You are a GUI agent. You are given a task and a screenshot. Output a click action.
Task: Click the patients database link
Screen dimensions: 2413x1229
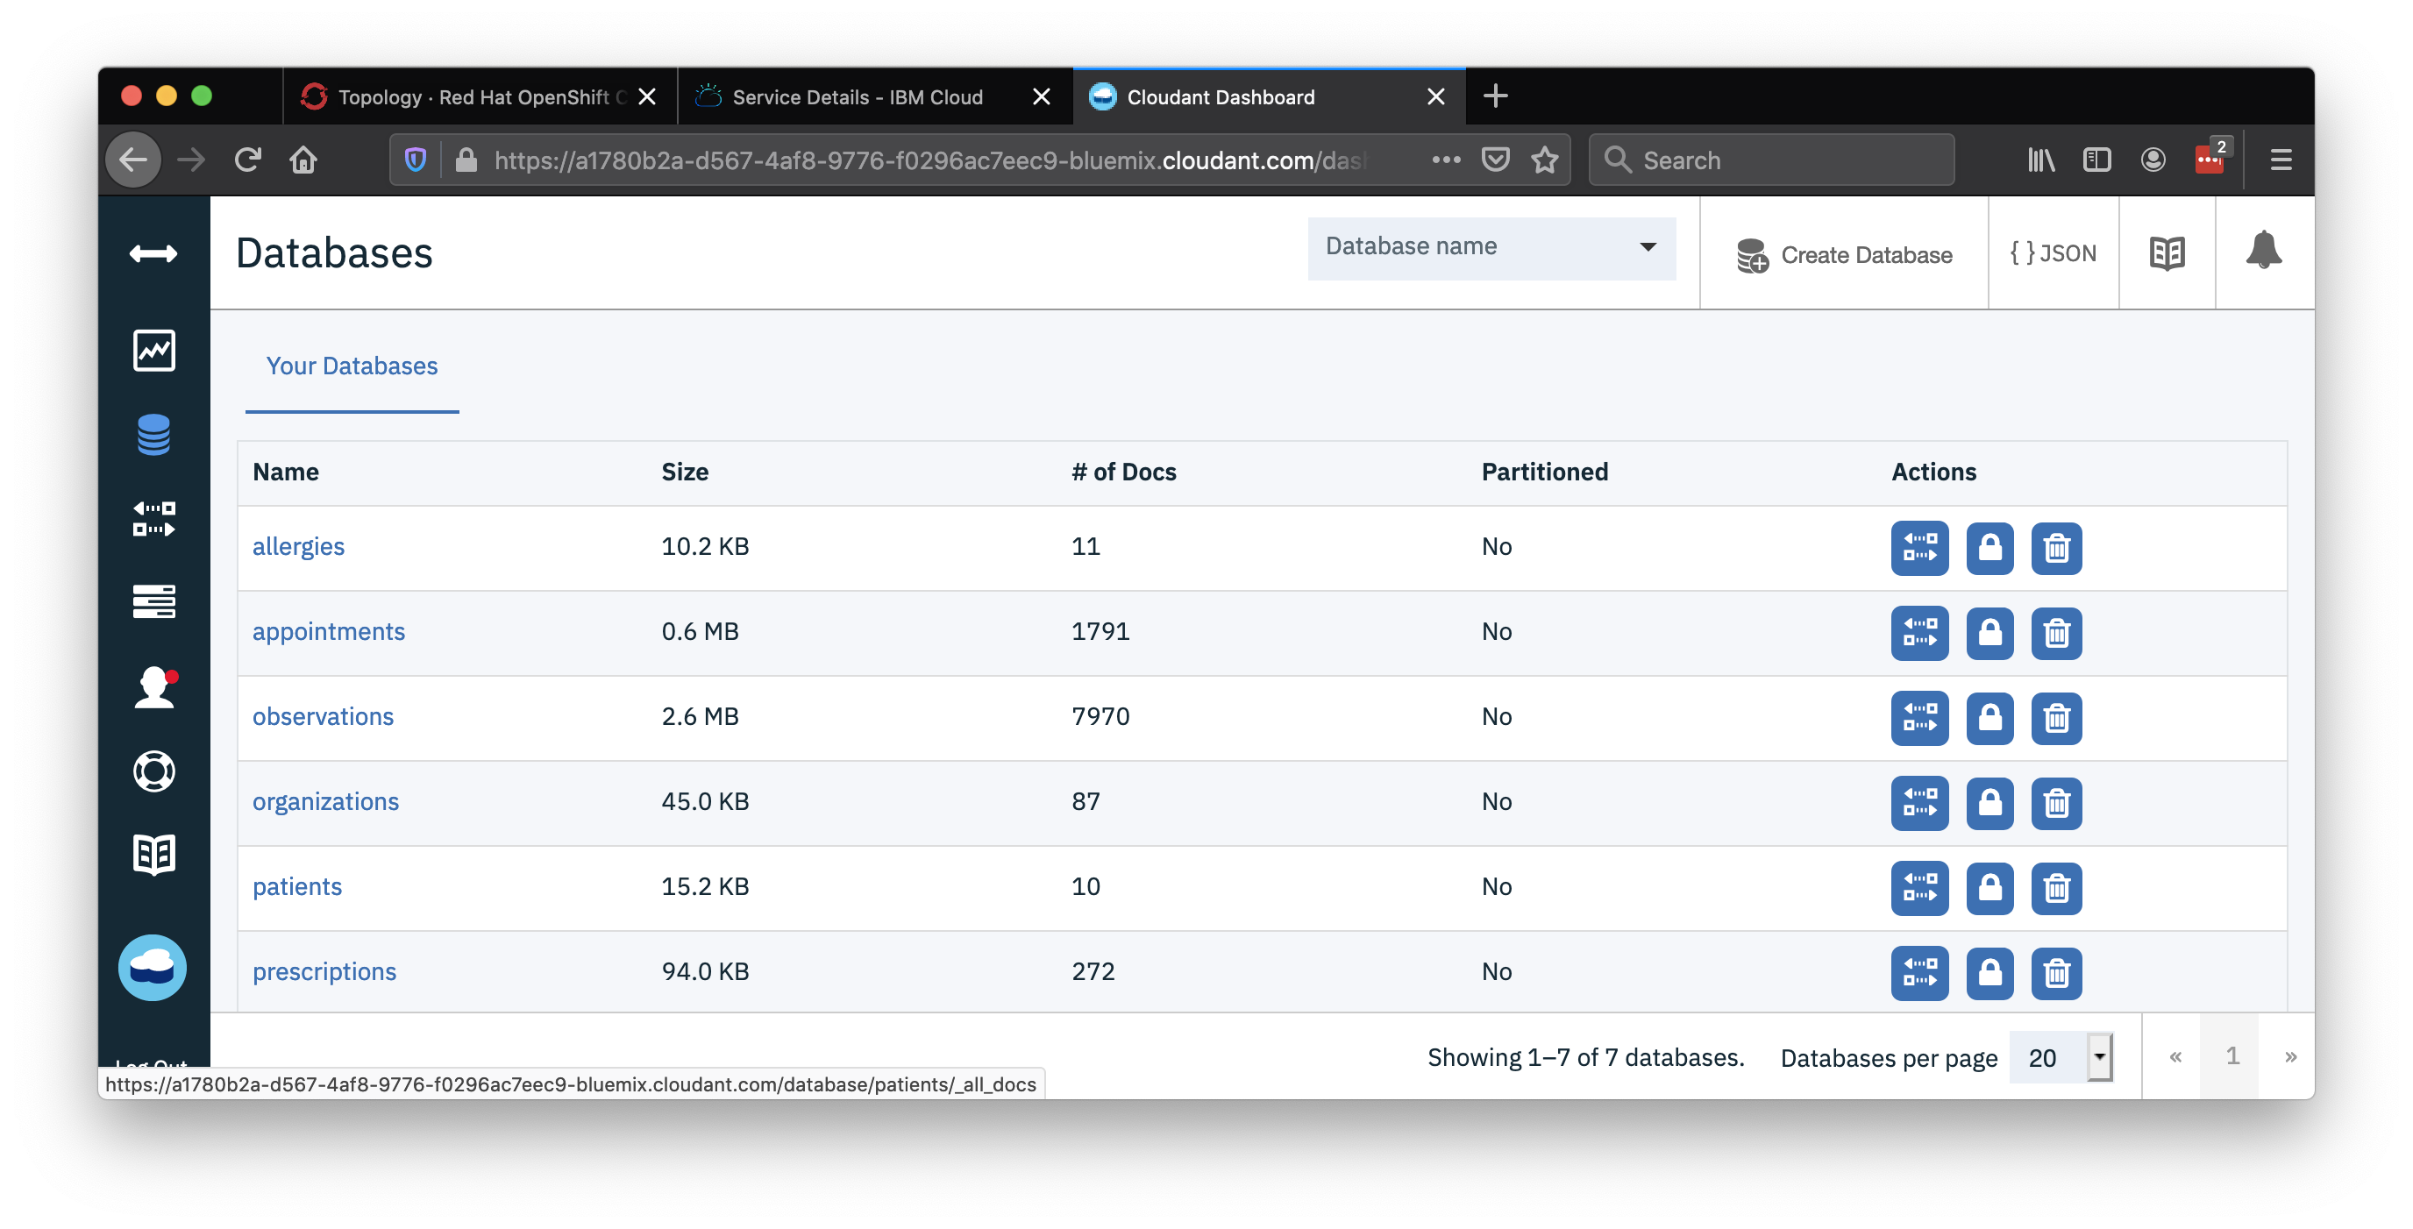pos(296,885)
